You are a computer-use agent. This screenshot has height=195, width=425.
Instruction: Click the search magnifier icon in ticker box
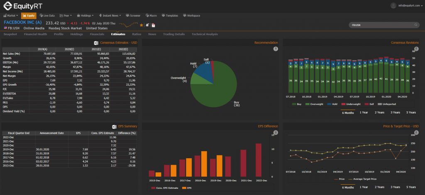[416, 25]
